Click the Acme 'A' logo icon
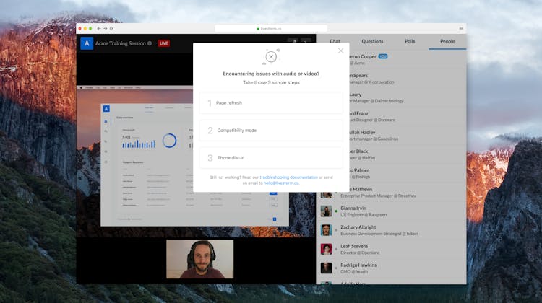This screenshot has height=303, width=542. pyautogui.click(x=87, y=43)
